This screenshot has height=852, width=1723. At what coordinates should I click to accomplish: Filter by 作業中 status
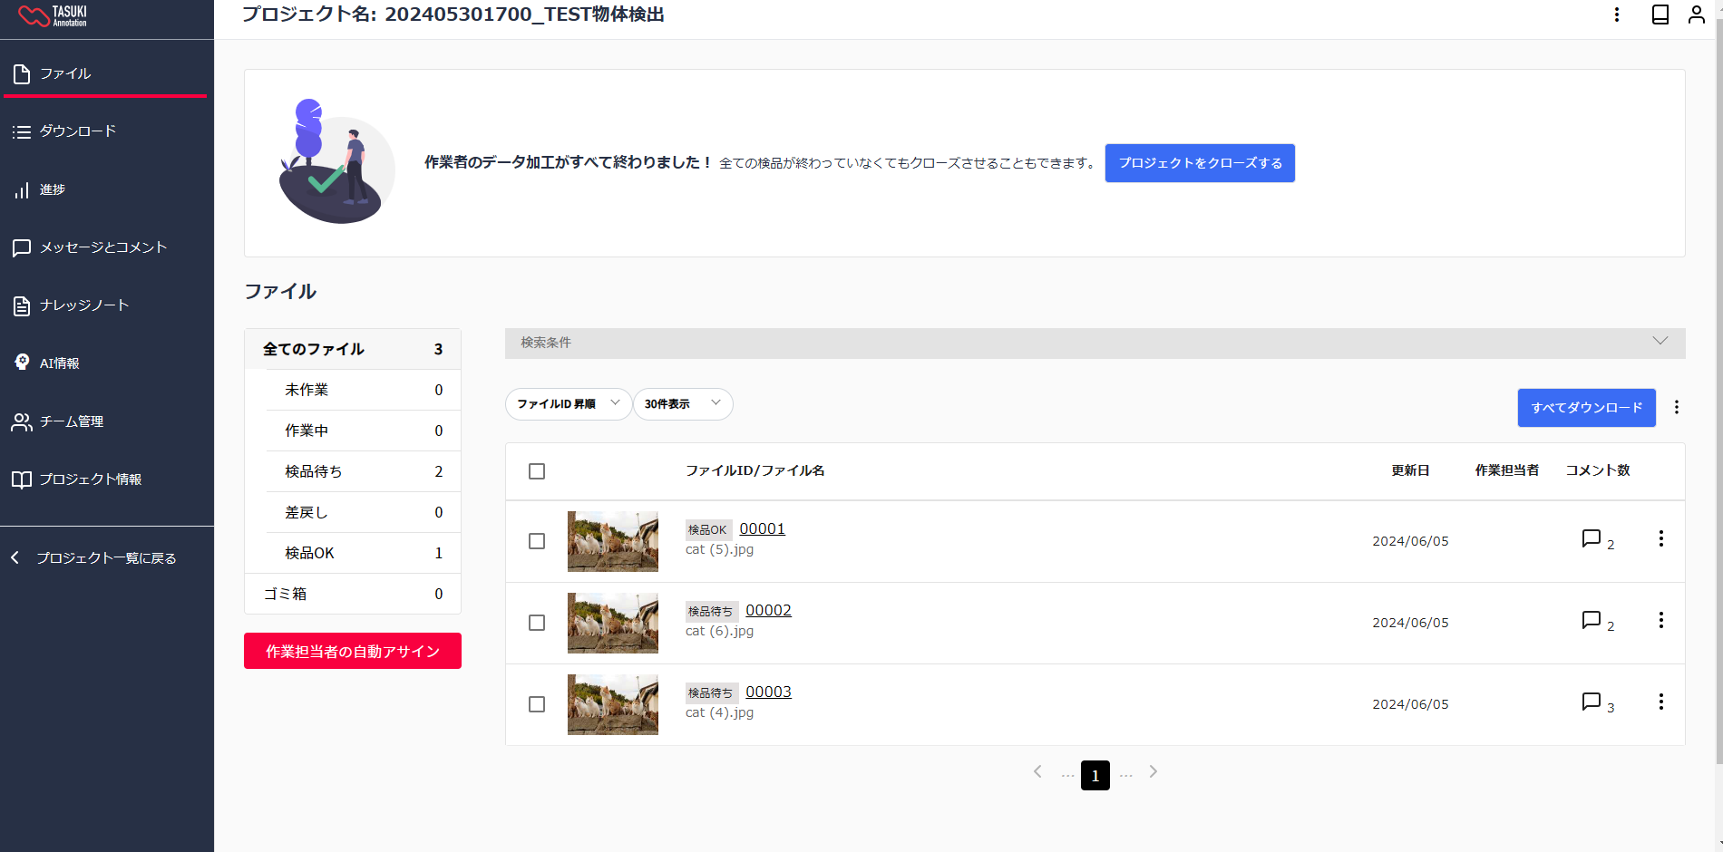point(363,431)
